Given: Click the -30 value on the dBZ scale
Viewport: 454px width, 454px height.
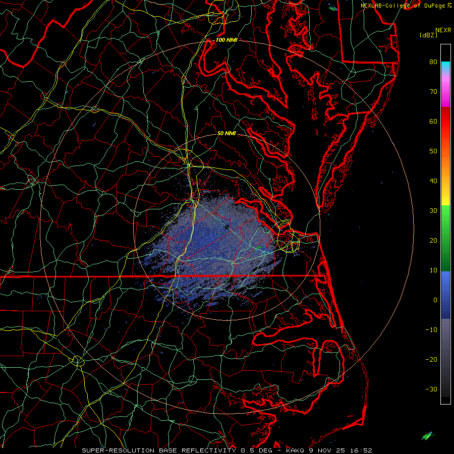Looking at the screenshot, I should [431, 389].
